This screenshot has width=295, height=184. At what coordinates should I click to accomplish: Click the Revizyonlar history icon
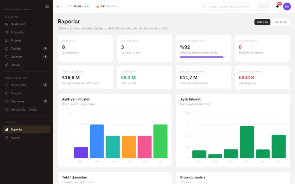(x=7, y=85)
